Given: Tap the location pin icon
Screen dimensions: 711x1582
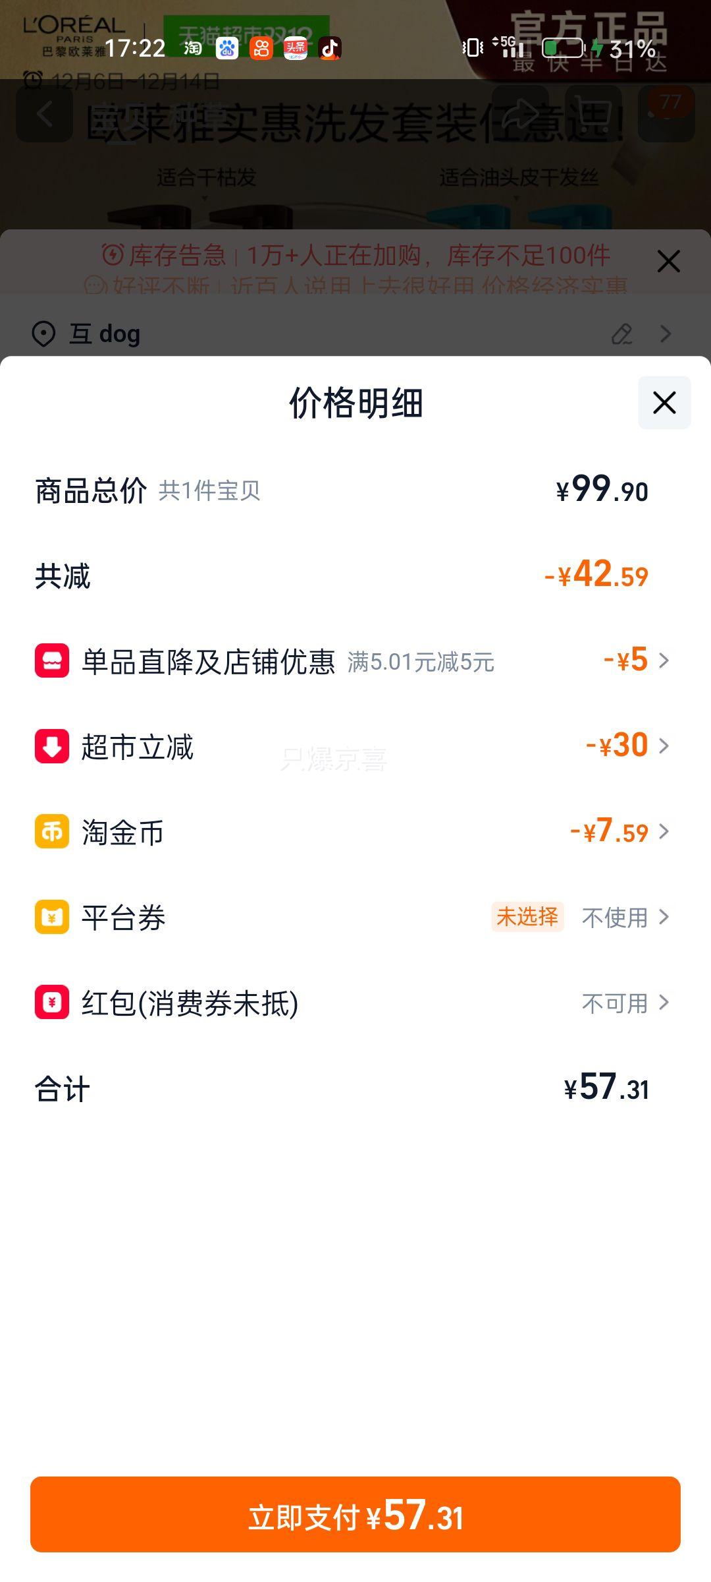Looking at the screenshot, I should point(43,334).
